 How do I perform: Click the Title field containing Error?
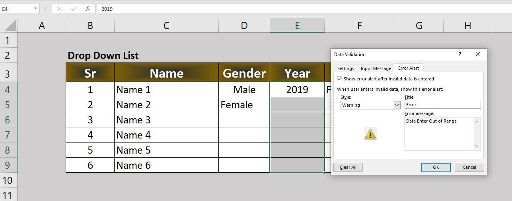point(442,105)
